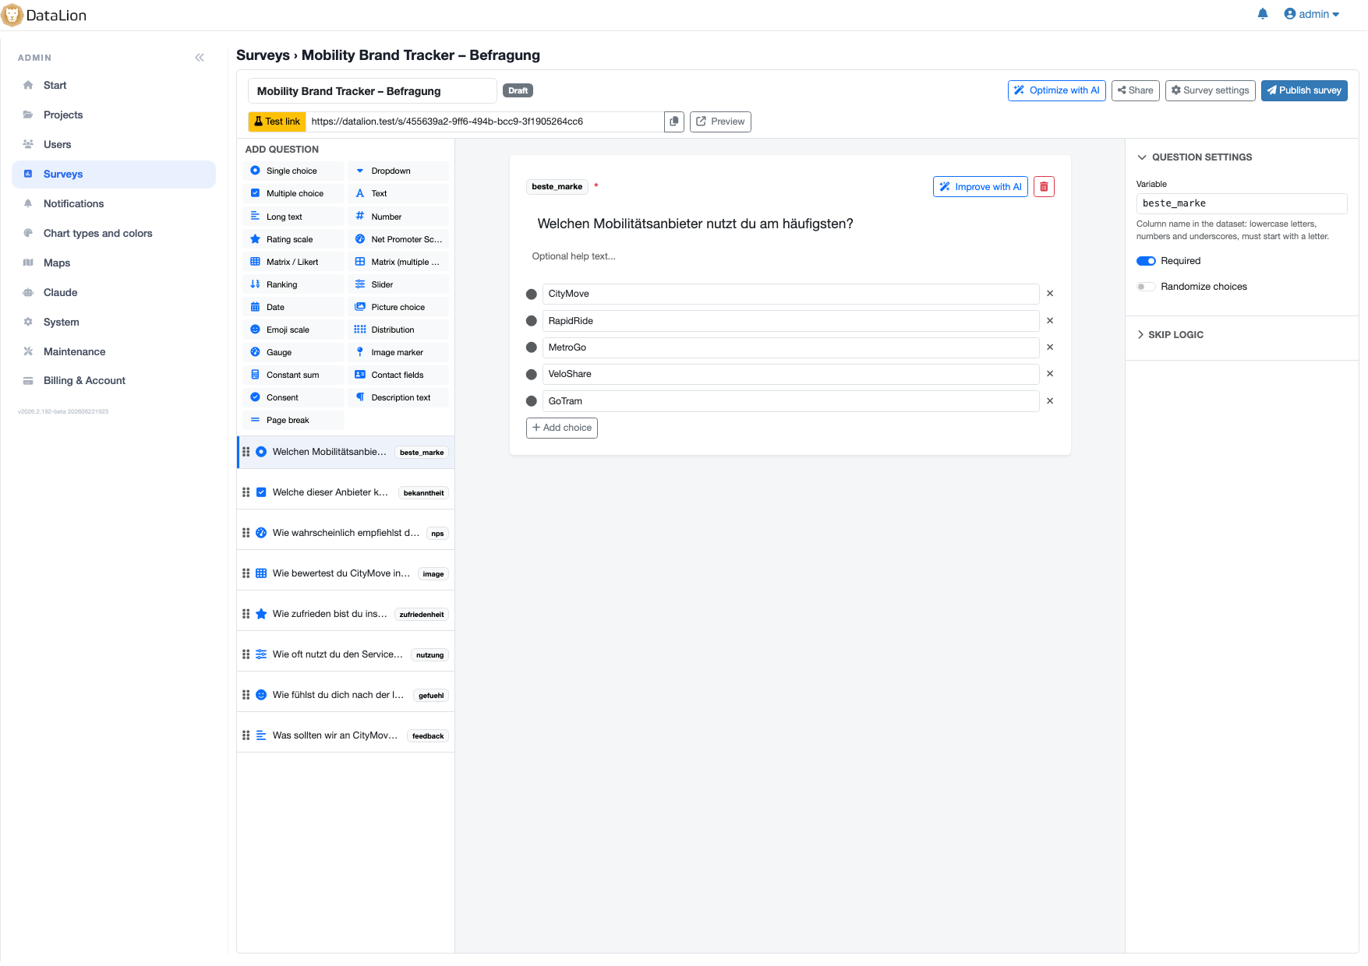Click the drag handle of the feedback question
This screenshot has height=966, width=1368.
click(x=246, y=735)
